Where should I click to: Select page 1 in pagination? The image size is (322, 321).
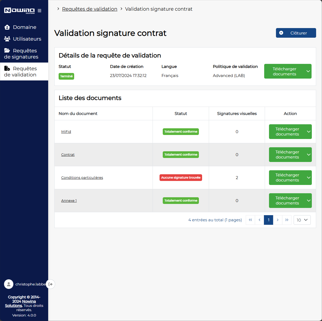pyautogui.click(x=268, y=220)
